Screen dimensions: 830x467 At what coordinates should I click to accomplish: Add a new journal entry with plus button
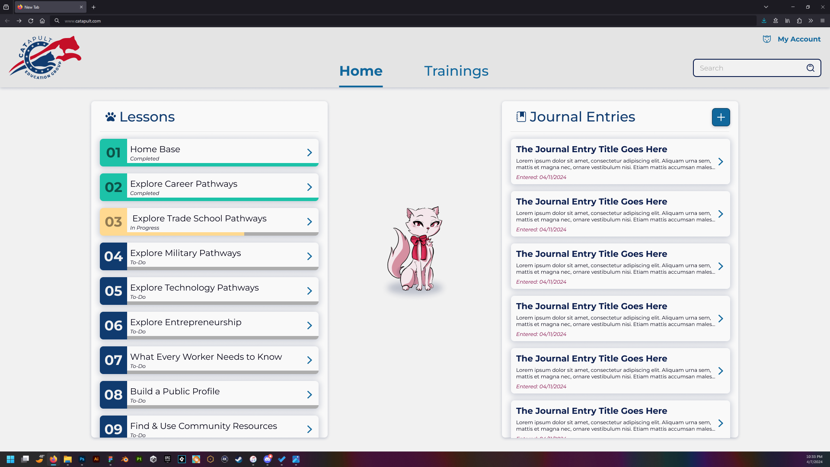click(721, 117)
